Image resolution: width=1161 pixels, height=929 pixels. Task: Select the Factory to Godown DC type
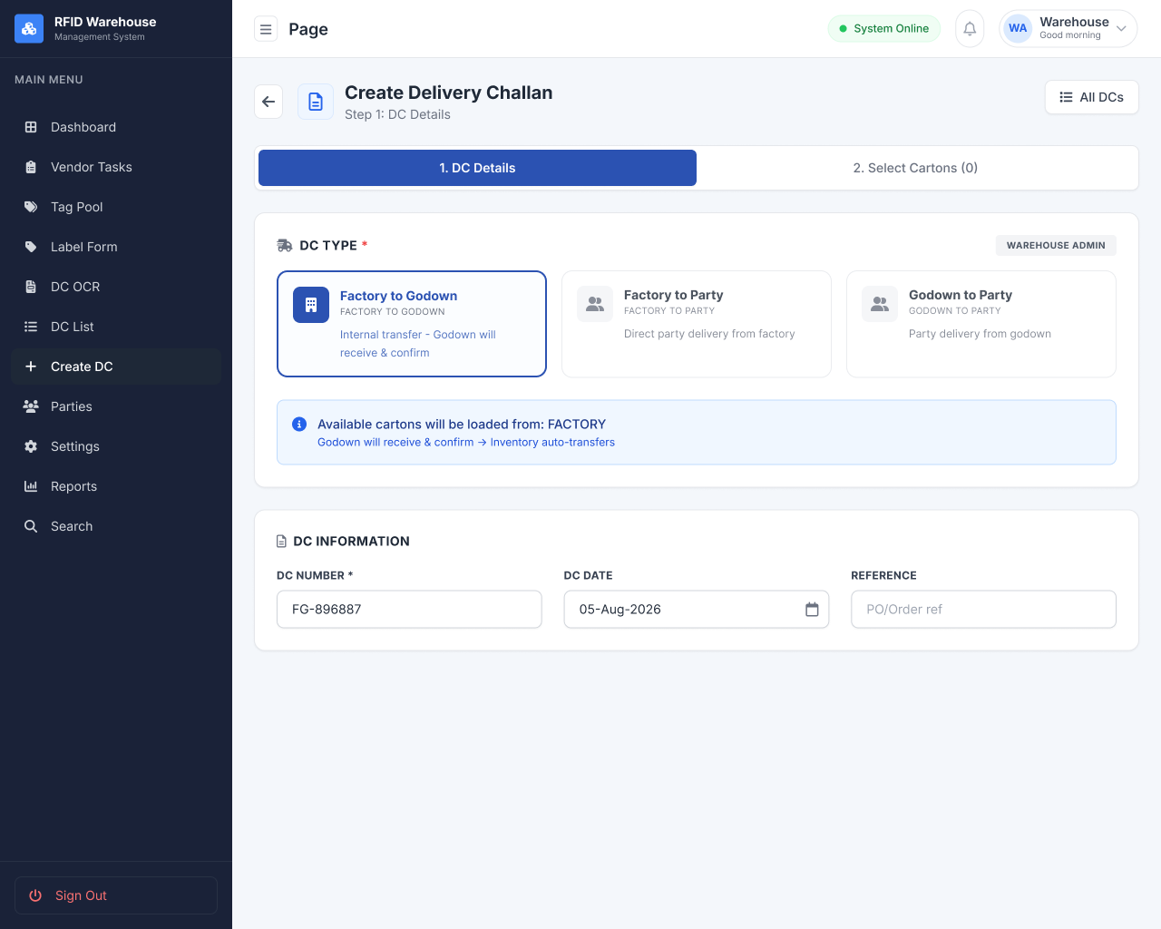[412, 324]
